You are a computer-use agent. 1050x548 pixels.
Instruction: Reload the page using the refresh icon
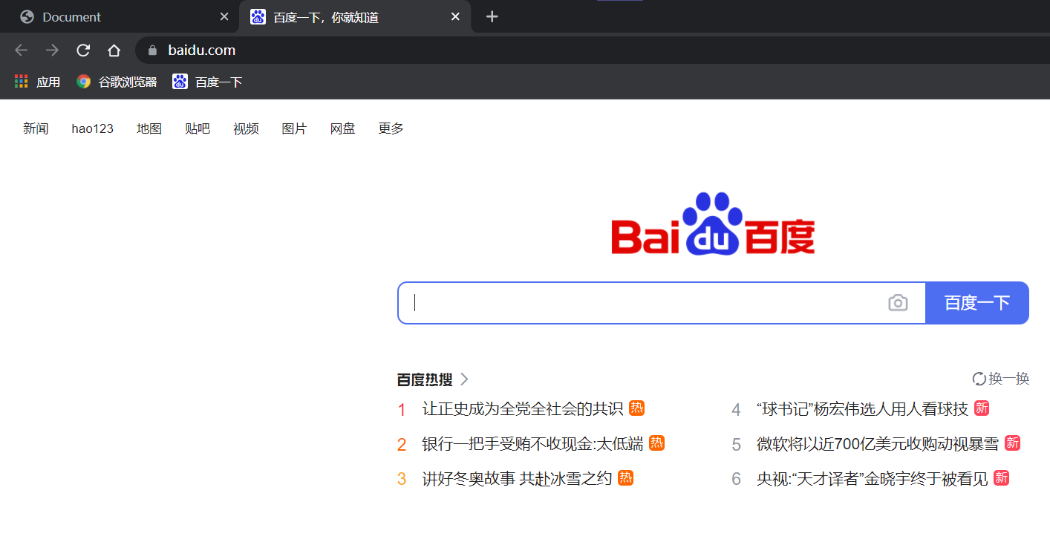pyautogui.click(x=82, y=50)
